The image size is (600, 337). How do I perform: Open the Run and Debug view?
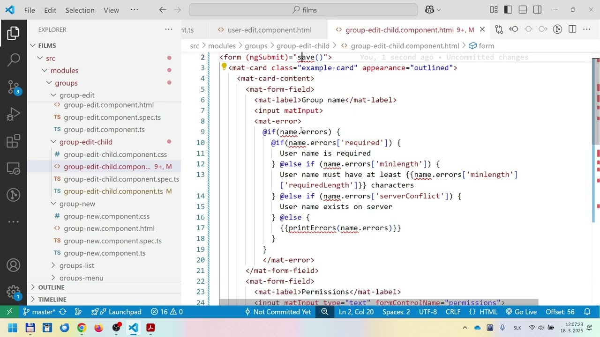tap(14, 114)
